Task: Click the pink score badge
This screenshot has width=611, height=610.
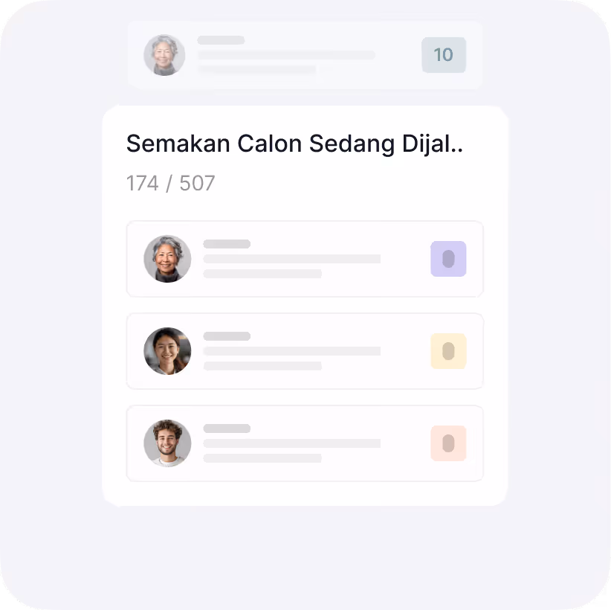Action: click(448, 443)
